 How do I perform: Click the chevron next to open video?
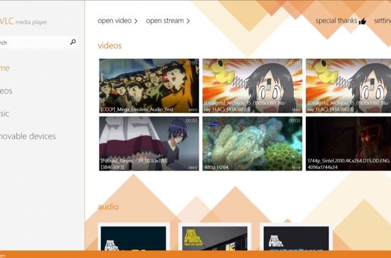pos(136,21)
